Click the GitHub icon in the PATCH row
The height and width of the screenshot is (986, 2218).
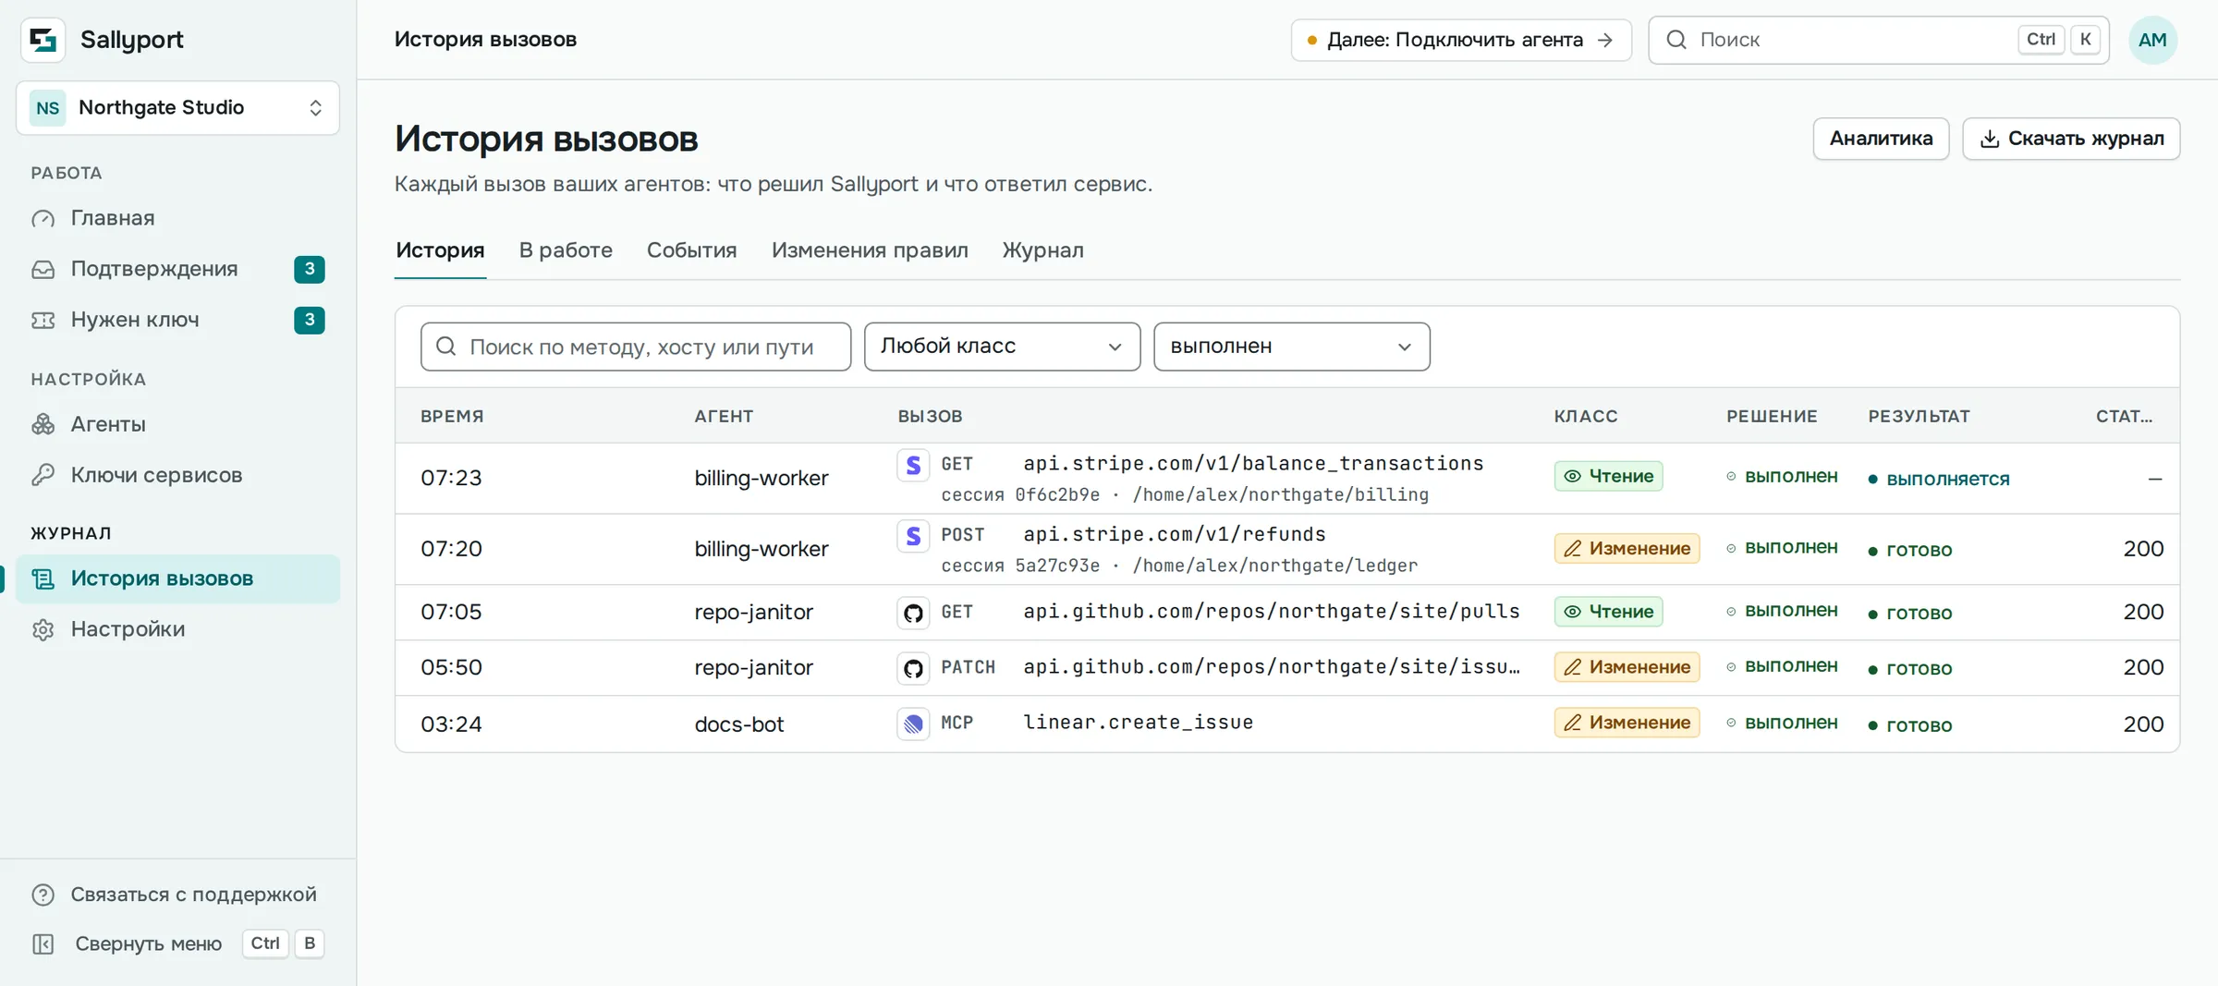913,668
